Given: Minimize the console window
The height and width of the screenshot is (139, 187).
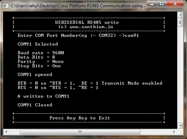Looking at the screenshot, I should (152, 4).
